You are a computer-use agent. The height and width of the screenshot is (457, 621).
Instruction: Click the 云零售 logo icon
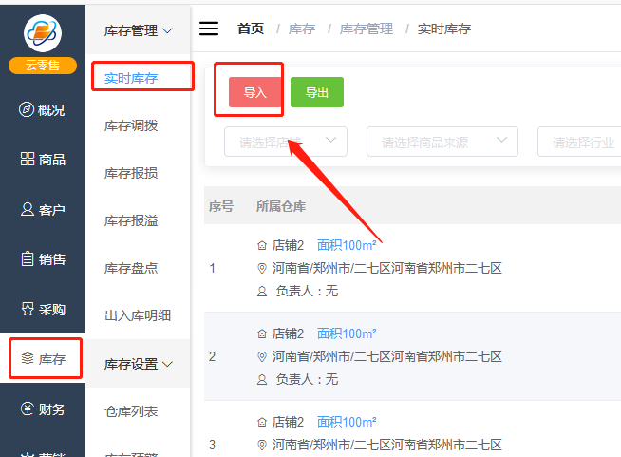click(43, 33)
